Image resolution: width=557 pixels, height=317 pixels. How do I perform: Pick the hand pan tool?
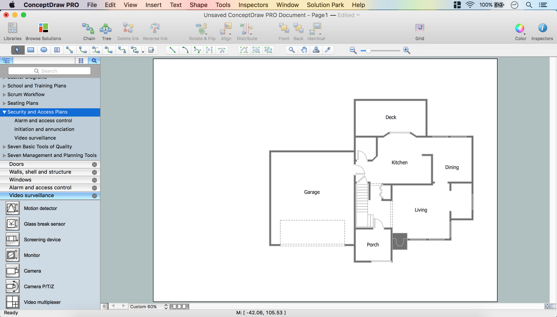304,50
